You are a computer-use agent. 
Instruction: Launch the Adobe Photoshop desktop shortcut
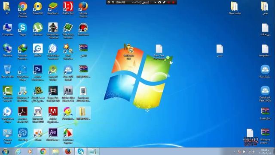[38, 72]
